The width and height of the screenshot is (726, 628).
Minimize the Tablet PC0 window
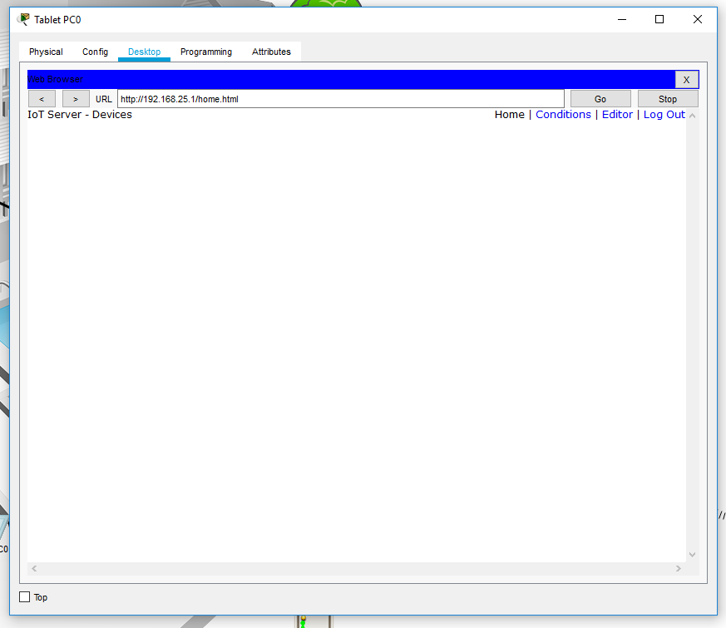[x=622, y=19]
